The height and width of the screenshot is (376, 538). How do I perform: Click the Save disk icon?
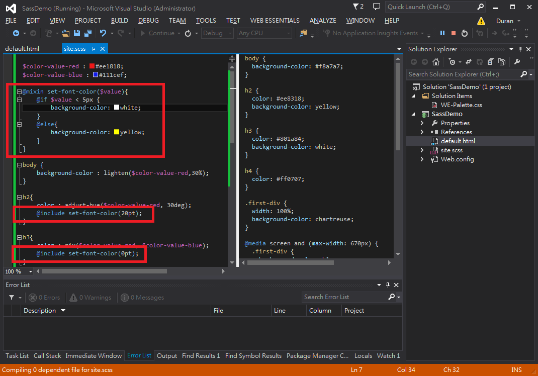point(77,33)
